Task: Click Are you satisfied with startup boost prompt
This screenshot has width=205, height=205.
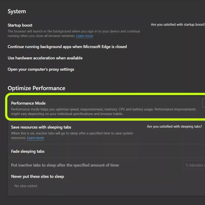Action: tap(178, 25)
